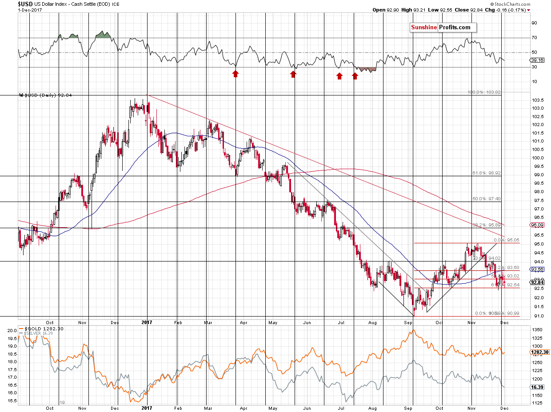Click the silver axis label 18.5

13,354
